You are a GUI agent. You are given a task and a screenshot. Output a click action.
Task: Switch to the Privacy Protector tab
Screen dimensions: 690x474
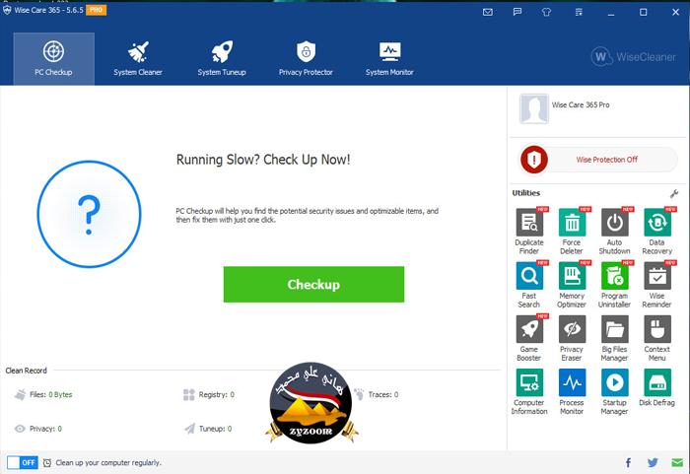pos(306,58)
